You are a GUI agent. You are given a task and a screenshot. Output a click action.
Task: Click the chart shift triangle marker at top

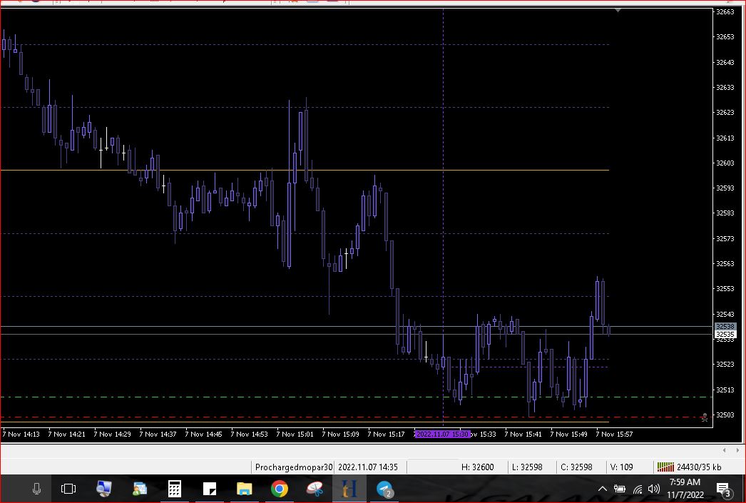pos(618,11)
